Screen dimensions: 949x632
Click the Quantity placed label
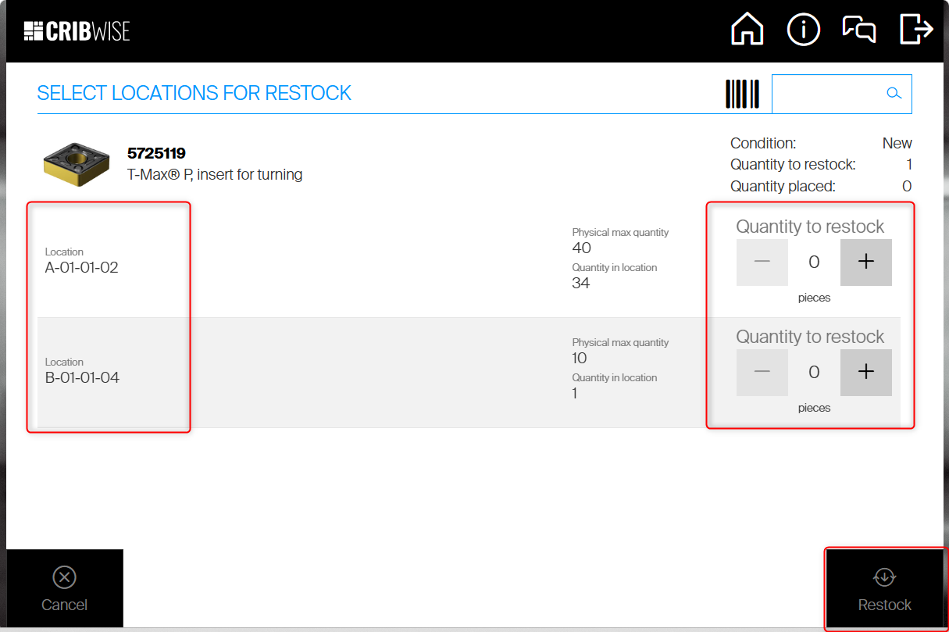point(783,186)
